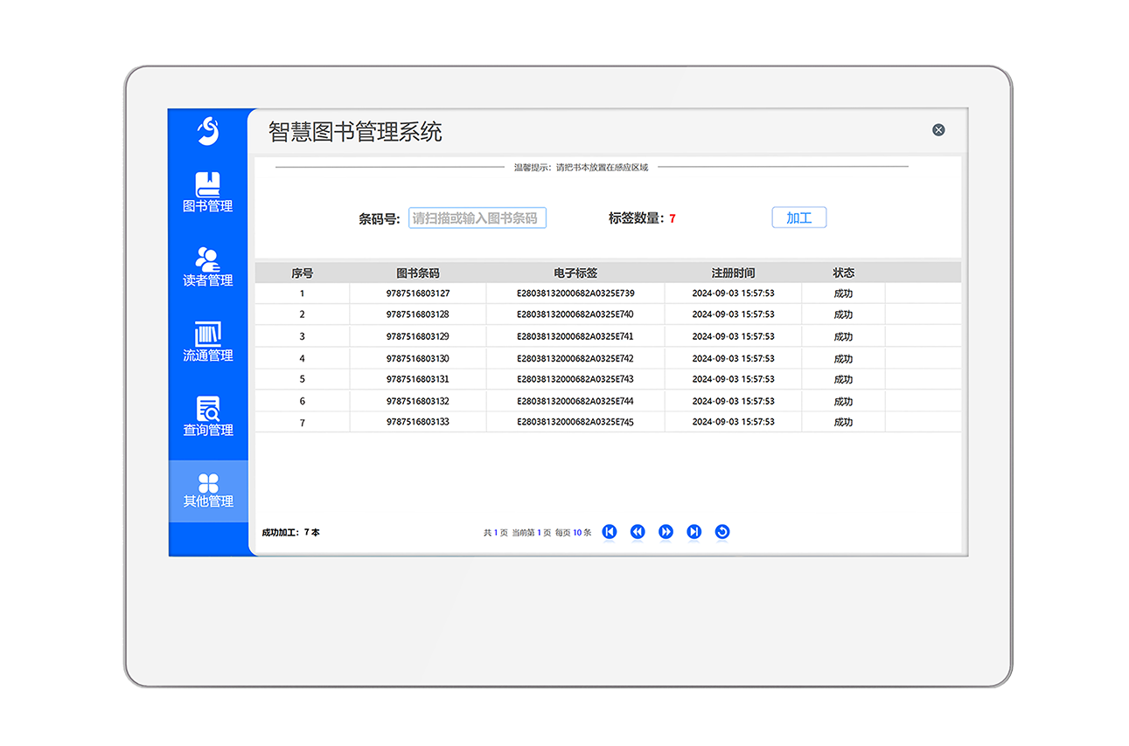Select the 查询管理 magnifier icon
This screenshot has width=1129, height=746.
[x=207, y=408]
